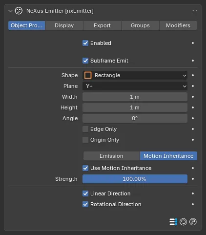Click animate dot next to Shape
The width and height of the screenshot is (206, 235).
tap(193, 75)
